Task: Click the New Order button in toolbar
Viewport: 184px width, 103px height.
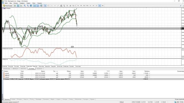Action: click(x=8, y=6)
